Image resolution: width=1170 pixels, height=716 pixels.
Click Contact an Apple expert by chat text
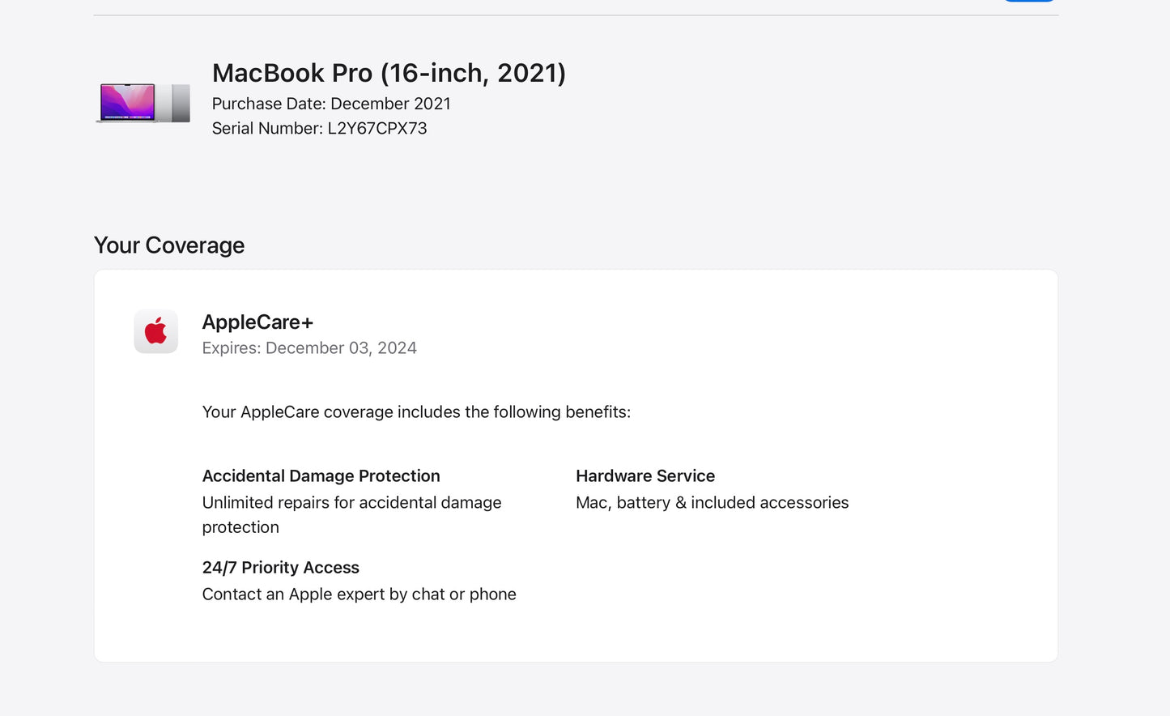pos(359,595)
